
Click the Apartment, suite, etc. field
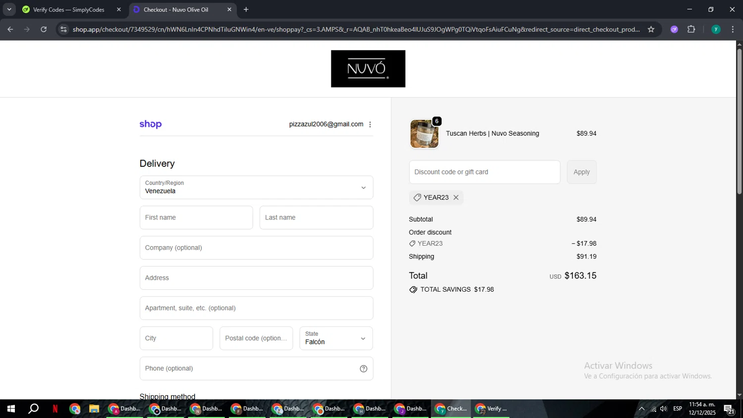click(256, 308)
